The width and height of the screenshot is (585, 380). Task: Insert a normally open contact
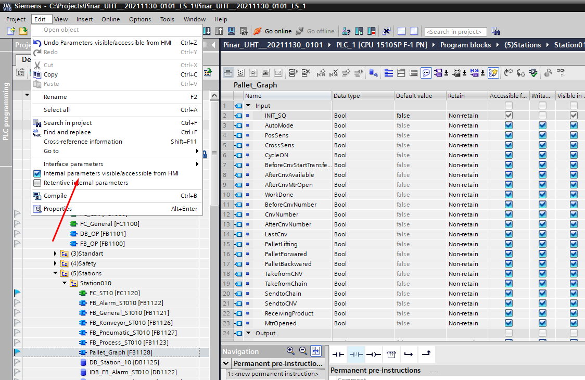339,354
